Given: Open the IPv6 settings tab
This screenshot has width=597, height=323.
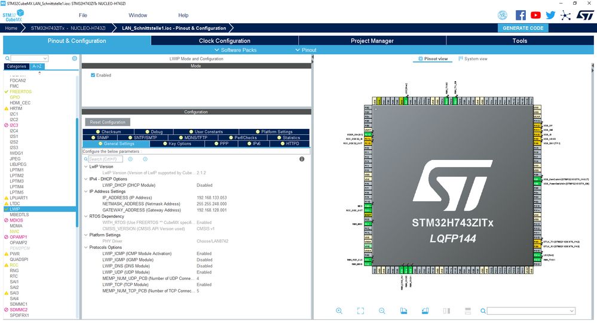Looking at the screenshot, I should pos(254,144).
